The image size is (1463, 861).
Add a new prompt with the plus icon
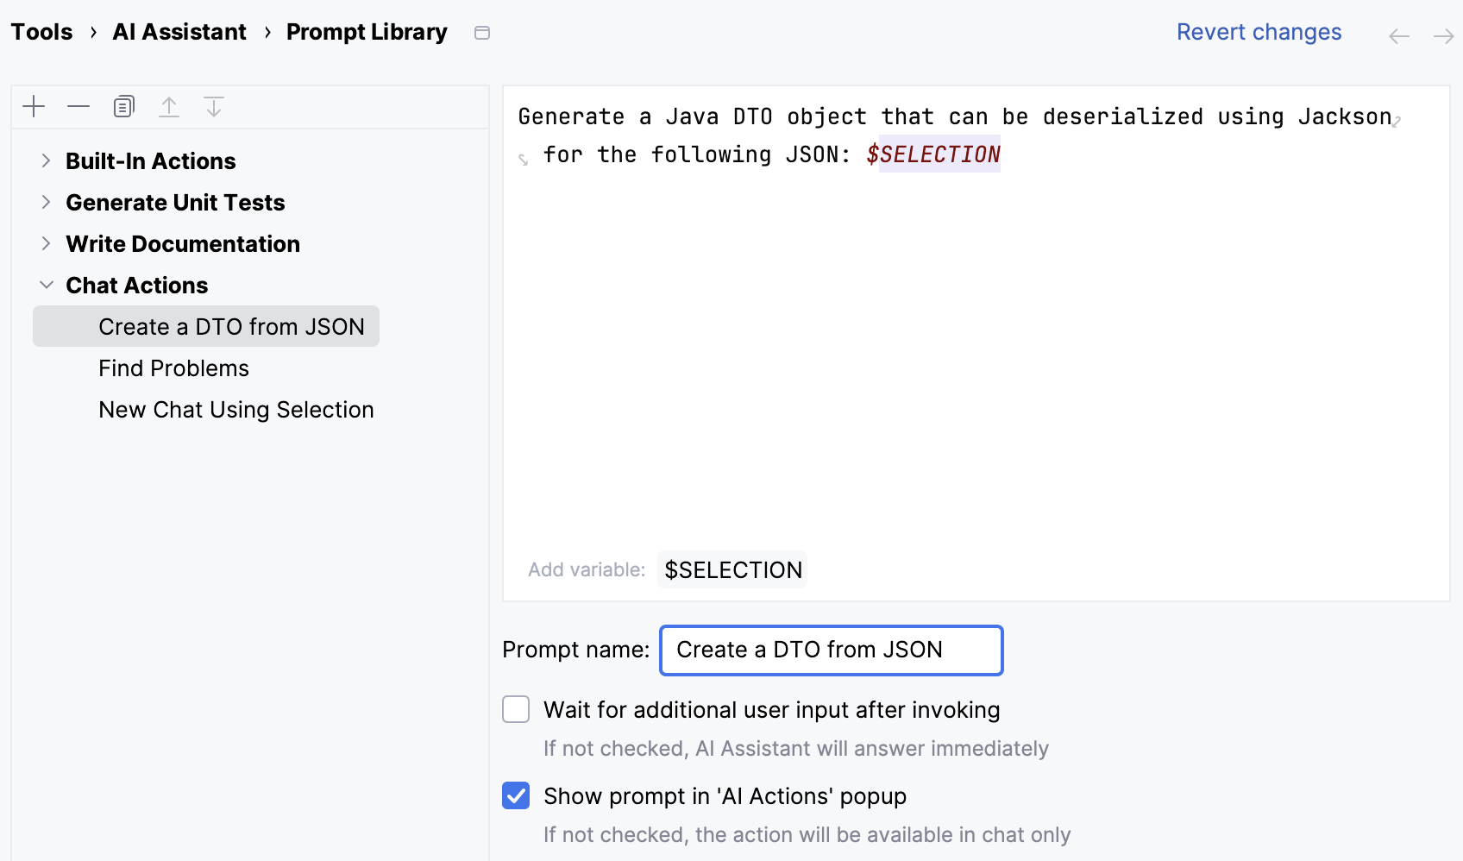pyautogui.click(x=34, y=106)
